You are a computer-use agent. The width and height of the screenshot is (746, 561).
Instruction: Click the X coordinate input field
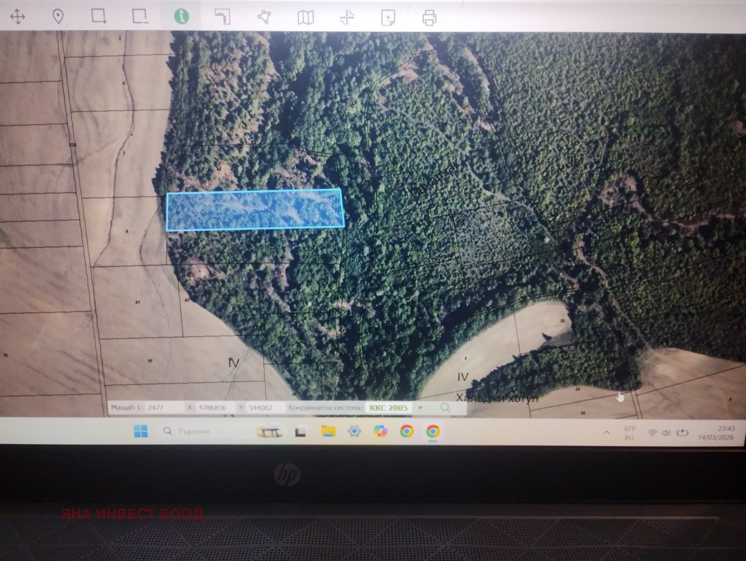(214, 407)
